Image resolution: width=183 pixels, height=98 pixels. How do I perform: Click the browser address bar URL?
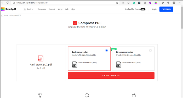pos(32,3)
